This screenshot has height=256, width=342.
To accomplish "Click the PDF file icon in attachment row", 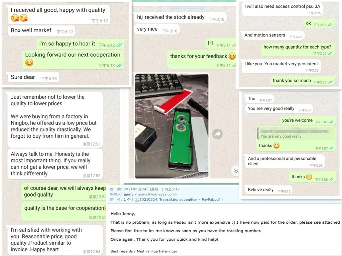I will tap(137, 200).
